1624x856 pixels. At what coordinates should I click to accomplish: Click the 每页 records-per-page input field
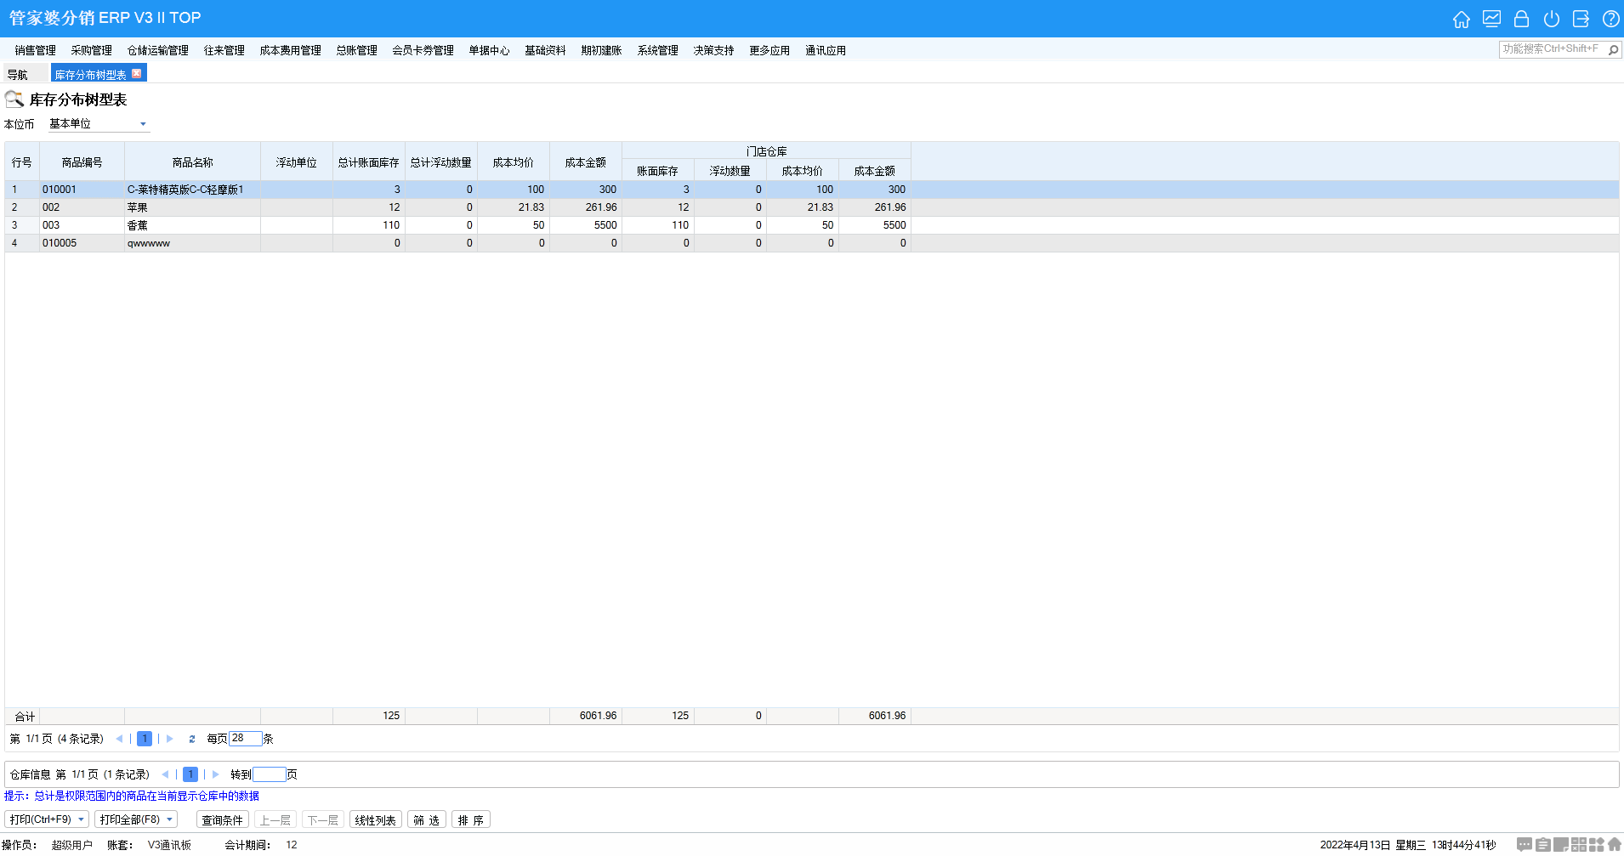coord(245,739)
